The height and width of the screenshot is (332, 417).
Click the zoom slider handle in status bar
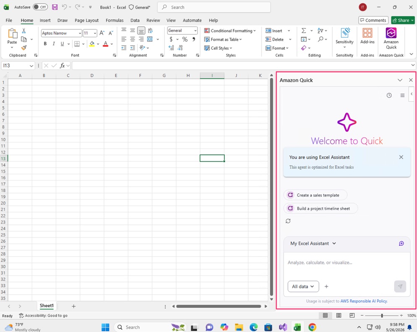click(x=382, y=316)
